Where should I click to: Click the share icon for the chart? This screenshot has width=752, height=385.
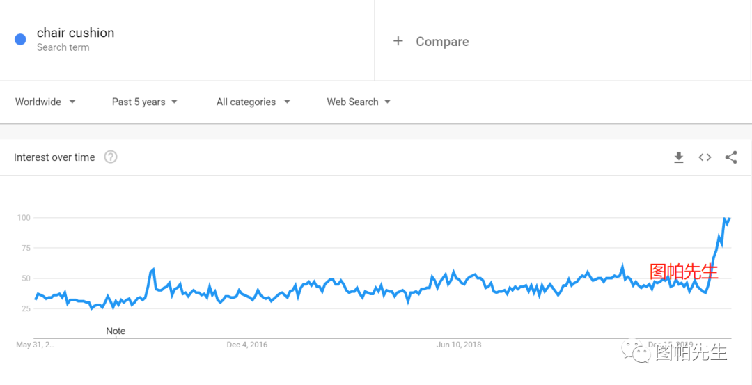point(730,157)
